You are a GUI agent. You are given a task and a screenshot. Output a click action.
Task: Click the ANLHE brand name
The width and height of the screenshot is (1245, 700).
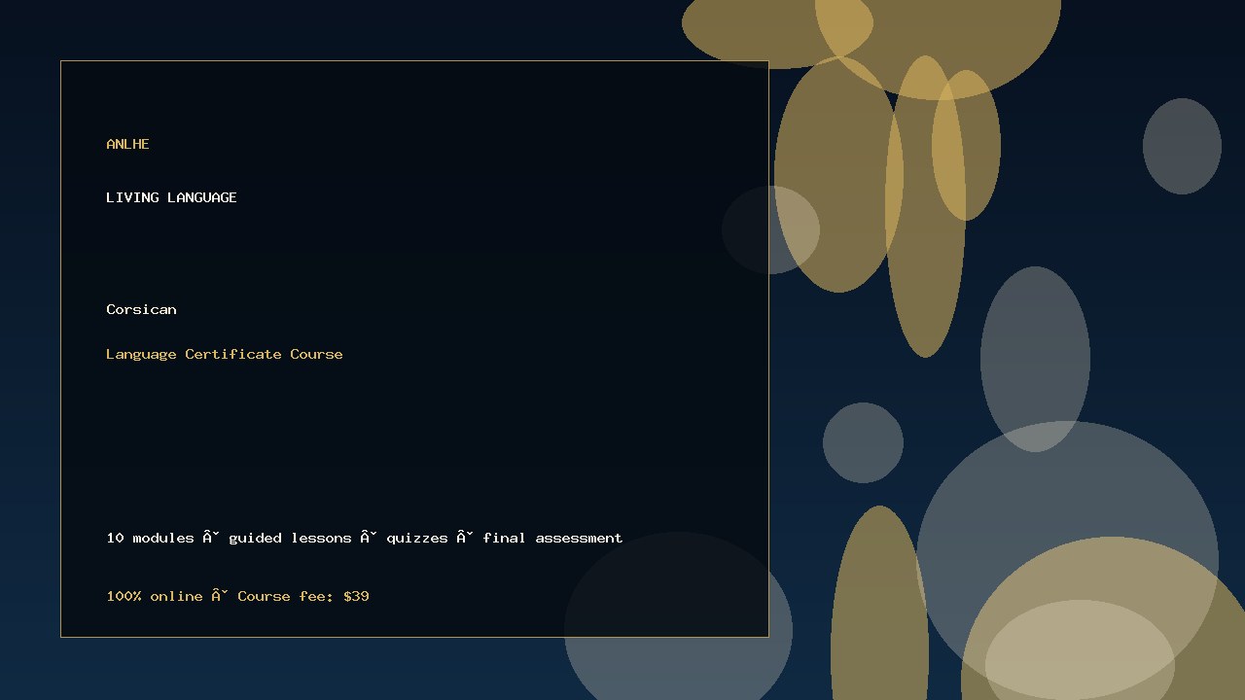pos(127,144)
